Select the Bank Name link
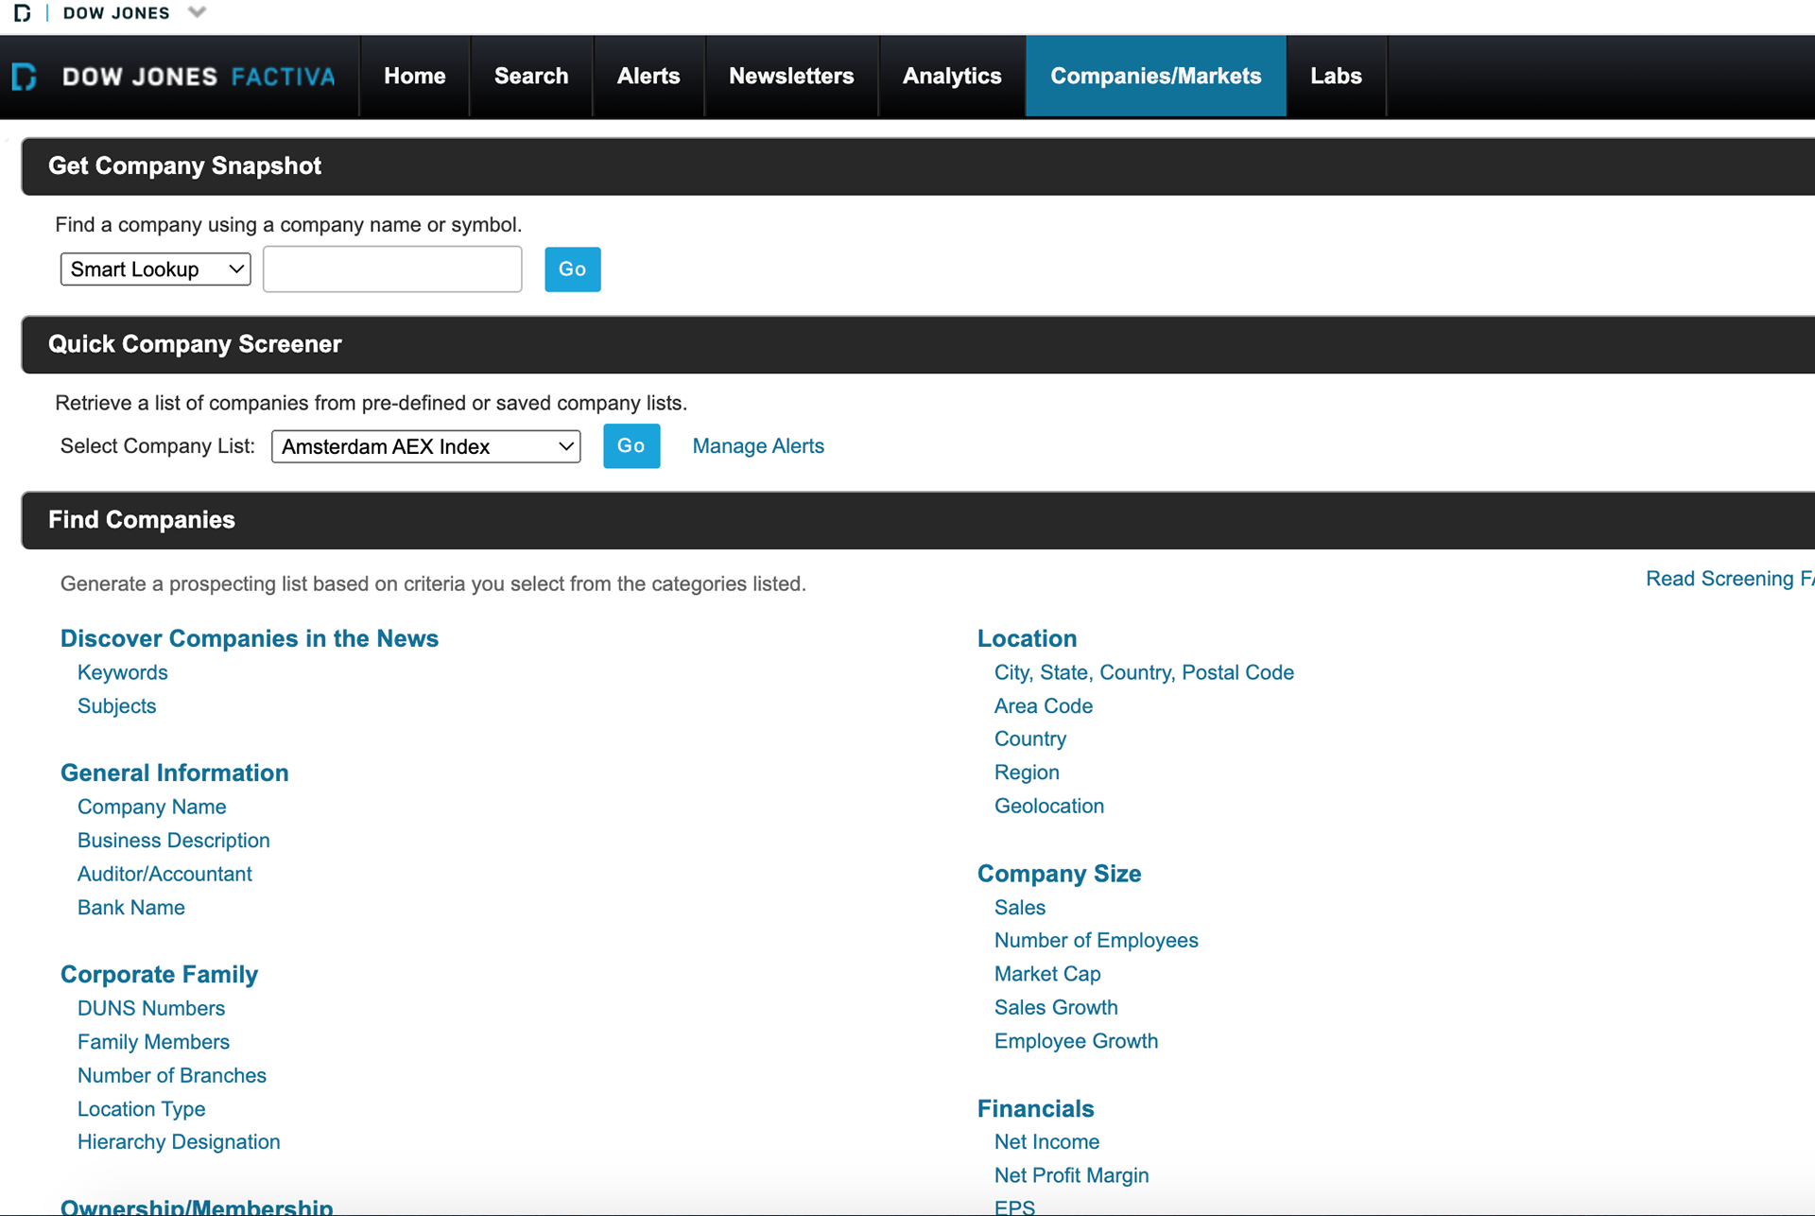This screenshot has height=1216, width=1815. [131, 908]
